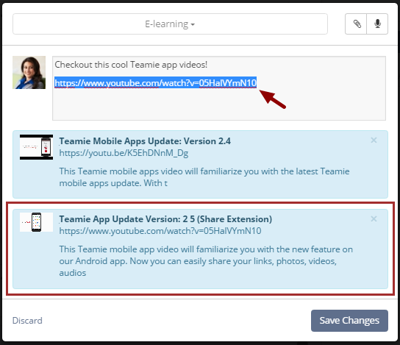400x345 pixels.
Task: Click the paperclip attachment icon
Action: (357, 24)
